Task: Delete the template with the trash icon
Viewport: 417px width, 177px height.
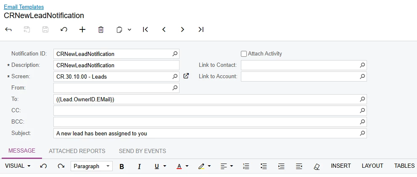Action: coord(101,29)
